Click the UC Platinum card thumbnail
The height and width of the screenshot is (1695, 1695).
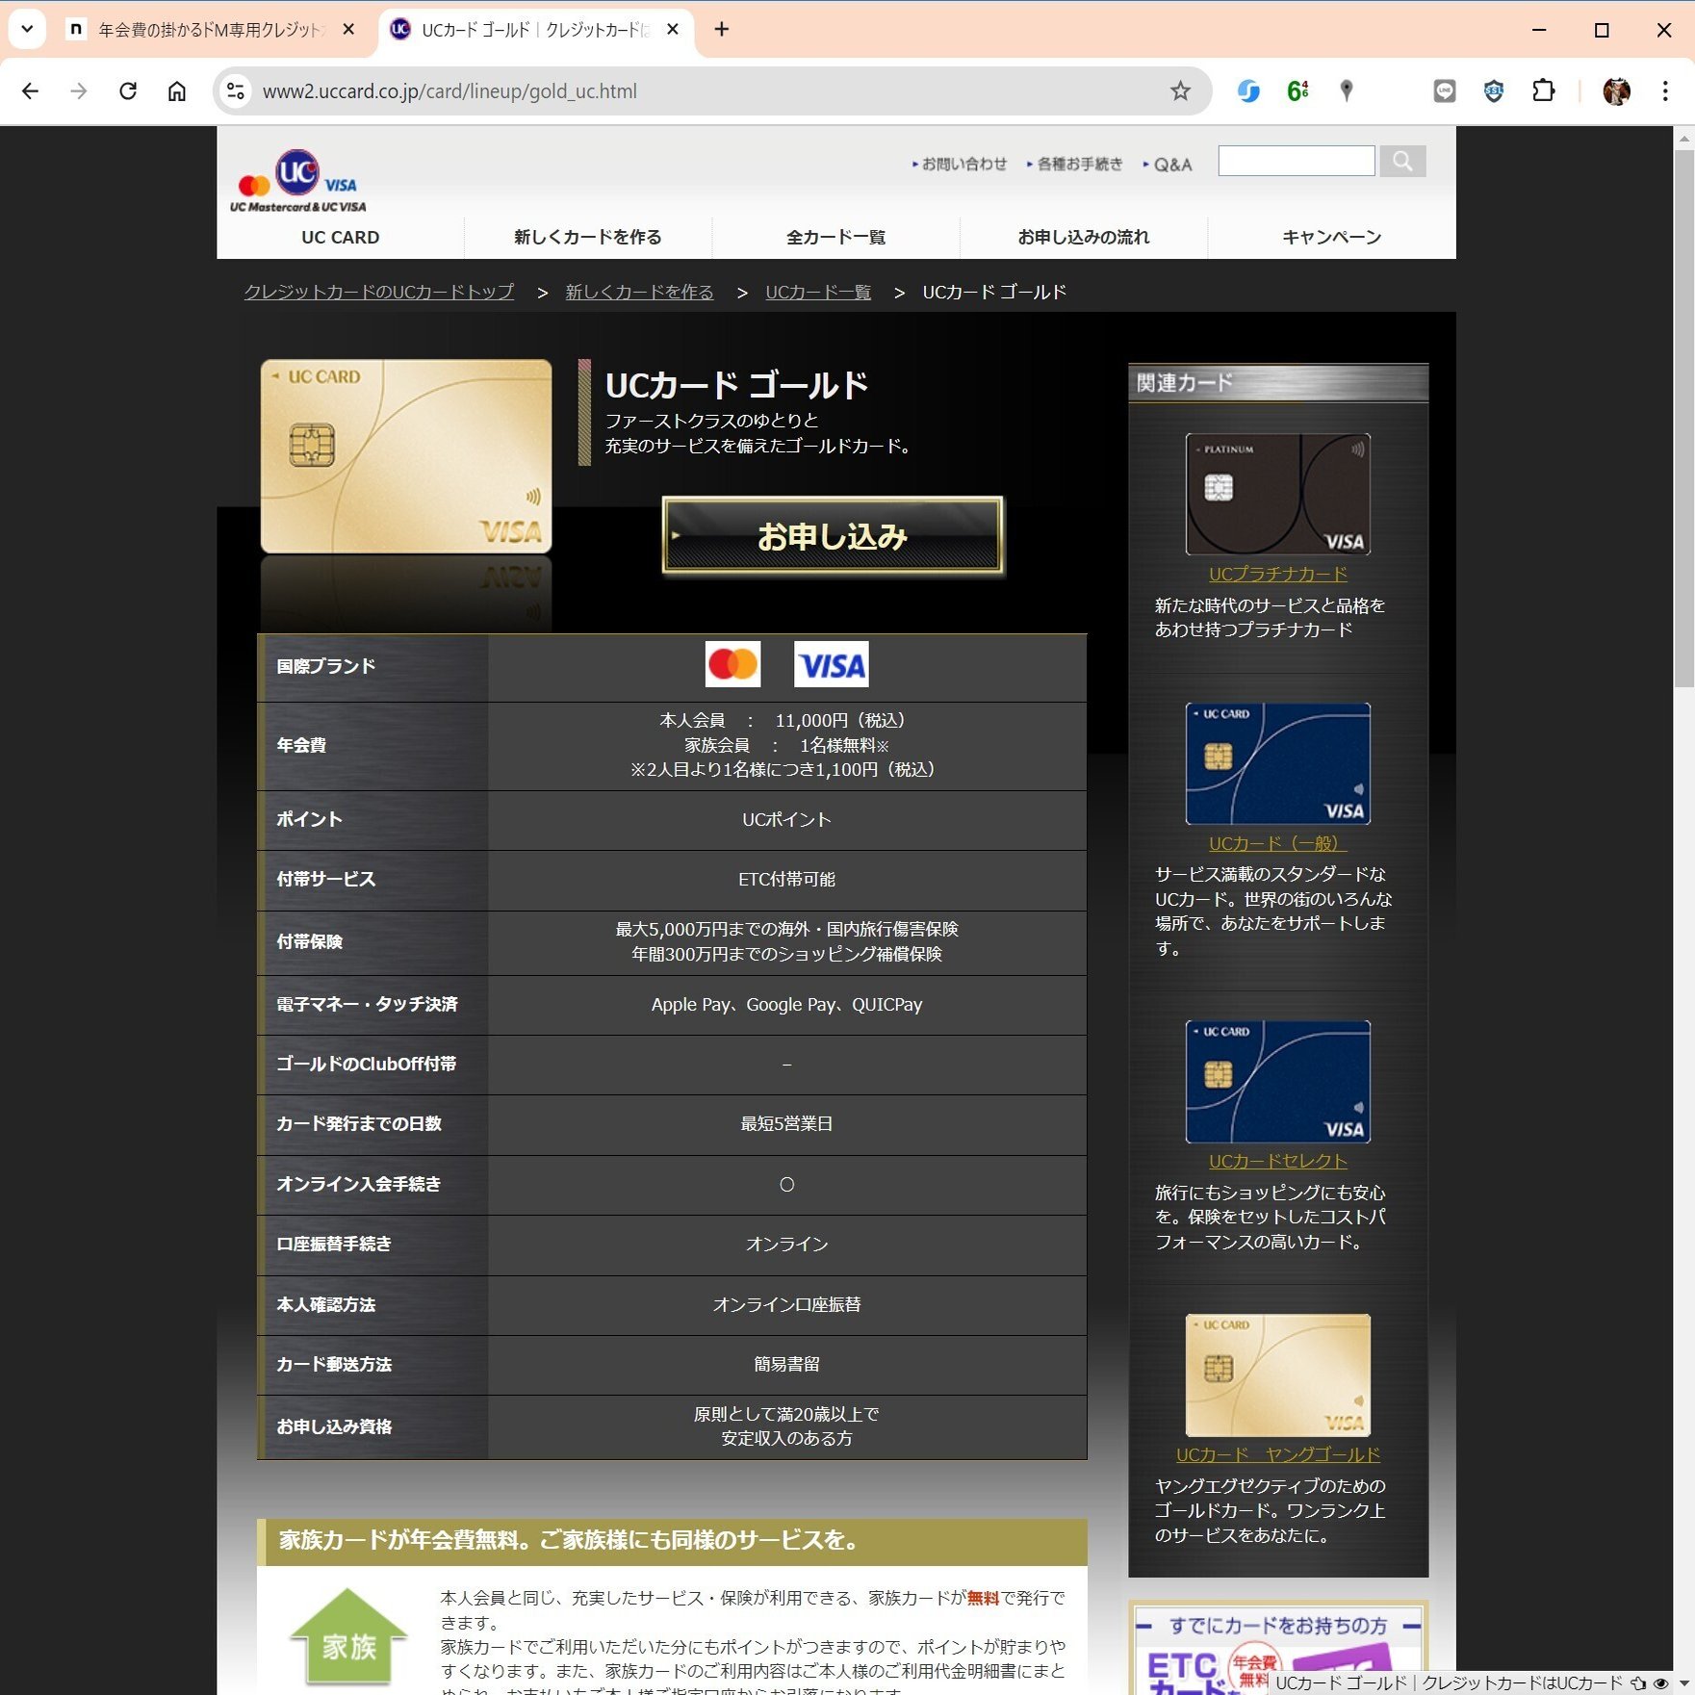tap(1277, 495)
